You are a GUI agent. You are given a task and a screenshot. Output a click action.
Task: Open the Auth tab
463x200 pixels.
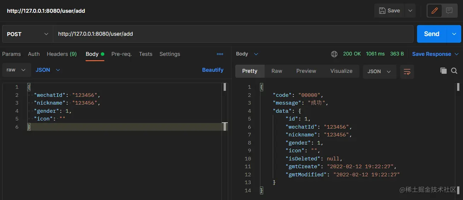34,54
